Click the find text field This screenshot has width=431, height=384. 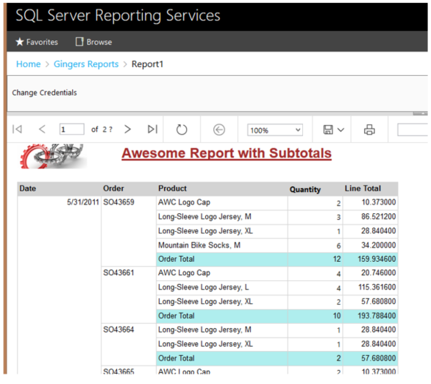pos(413,129)
